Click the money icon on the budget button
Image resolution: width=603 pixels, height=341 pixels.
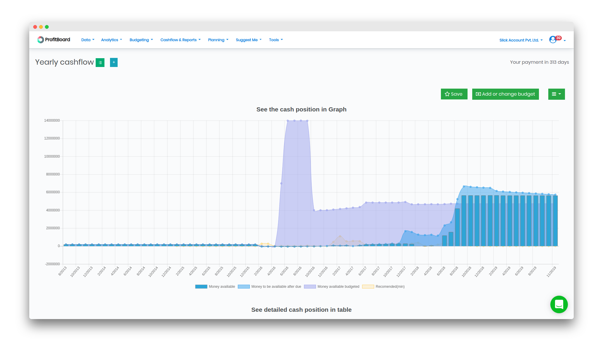click(x=478, y=94)
